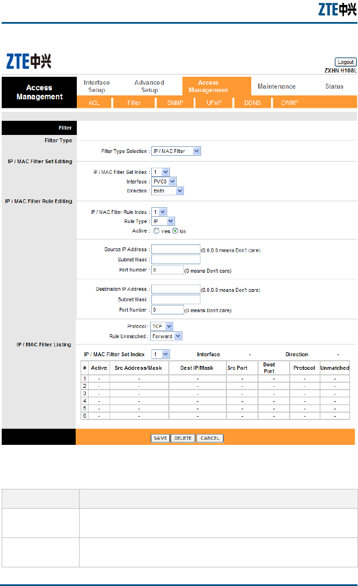The image size is (358, 586).
Task: Open IP / MAC Filter Set Index dropdown
Action: tap(161, 172)
